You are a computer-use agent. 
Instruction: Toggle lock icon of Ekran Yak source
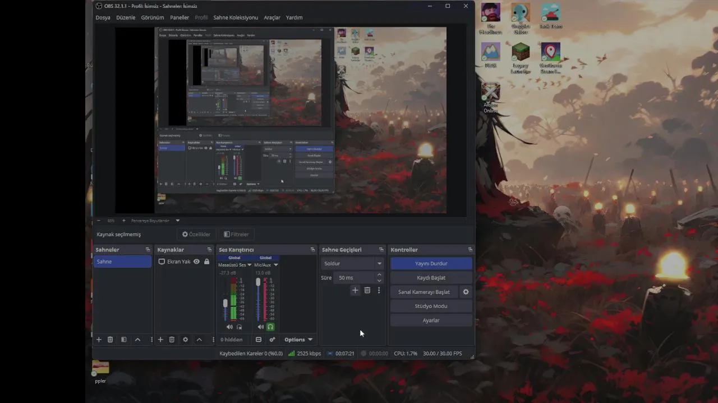206,261
